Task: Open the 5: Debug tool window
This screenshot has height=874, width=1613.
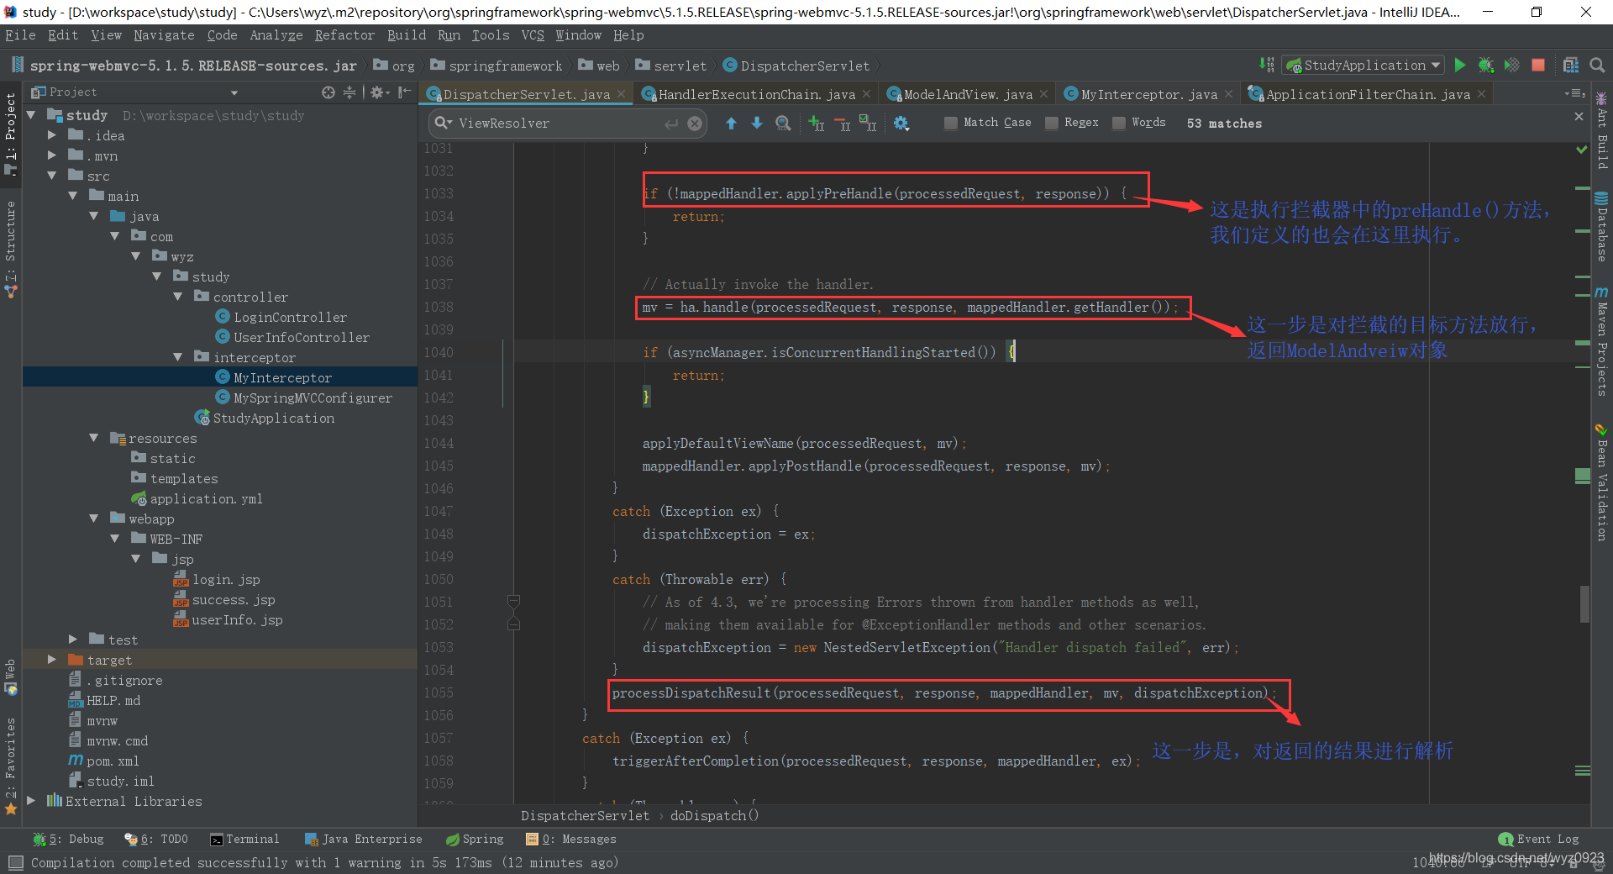Action: pos(68,839)
